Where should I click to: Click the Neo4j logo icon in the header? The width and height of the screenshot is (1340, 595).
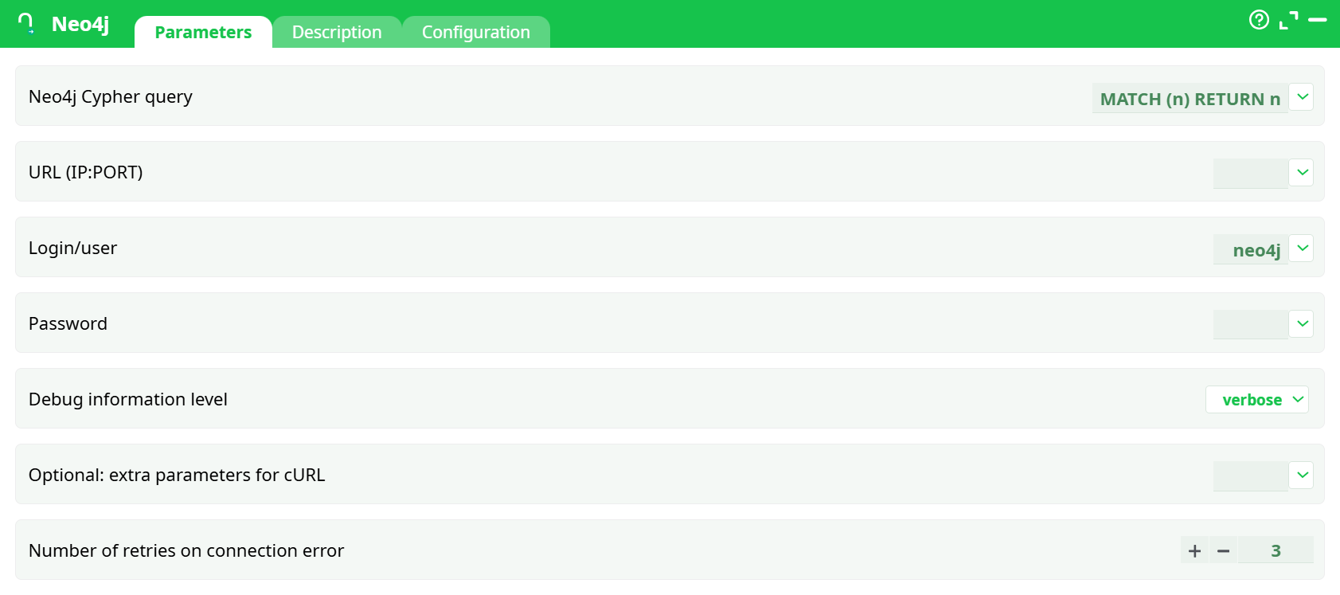pos(26,24)
